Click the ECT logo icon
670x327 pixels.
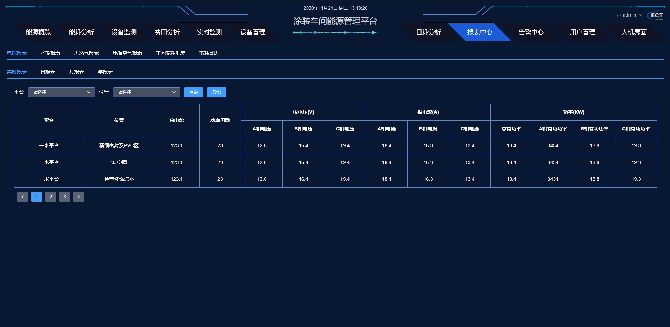655,15
